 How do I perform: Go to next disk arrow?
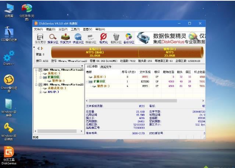(42, 48)
